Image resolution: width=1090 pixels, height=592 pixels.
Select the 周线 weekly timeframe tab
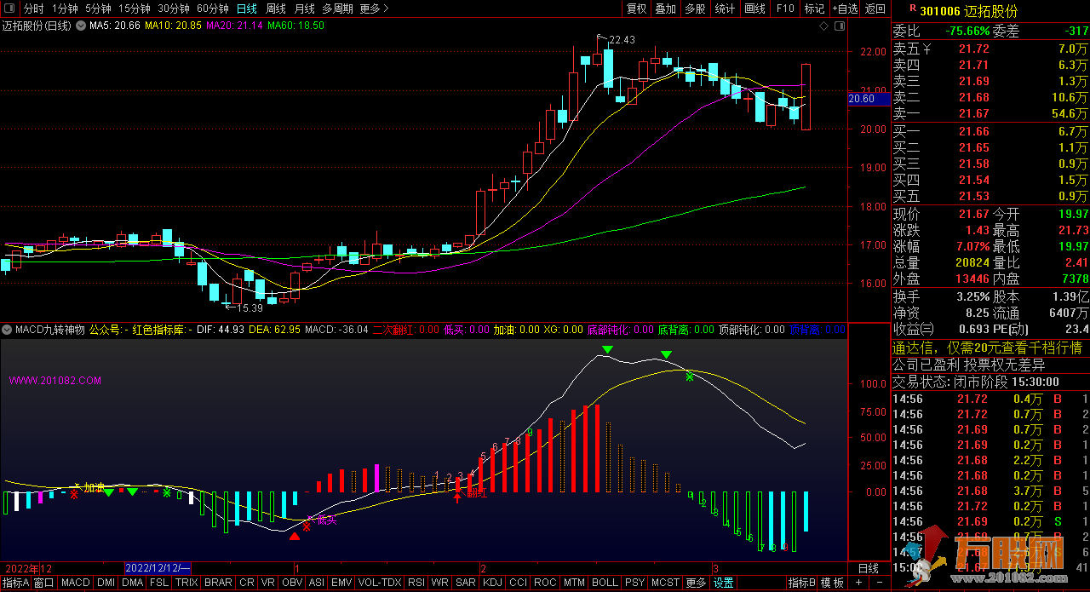pyautogui.click(x=276, y=9)
